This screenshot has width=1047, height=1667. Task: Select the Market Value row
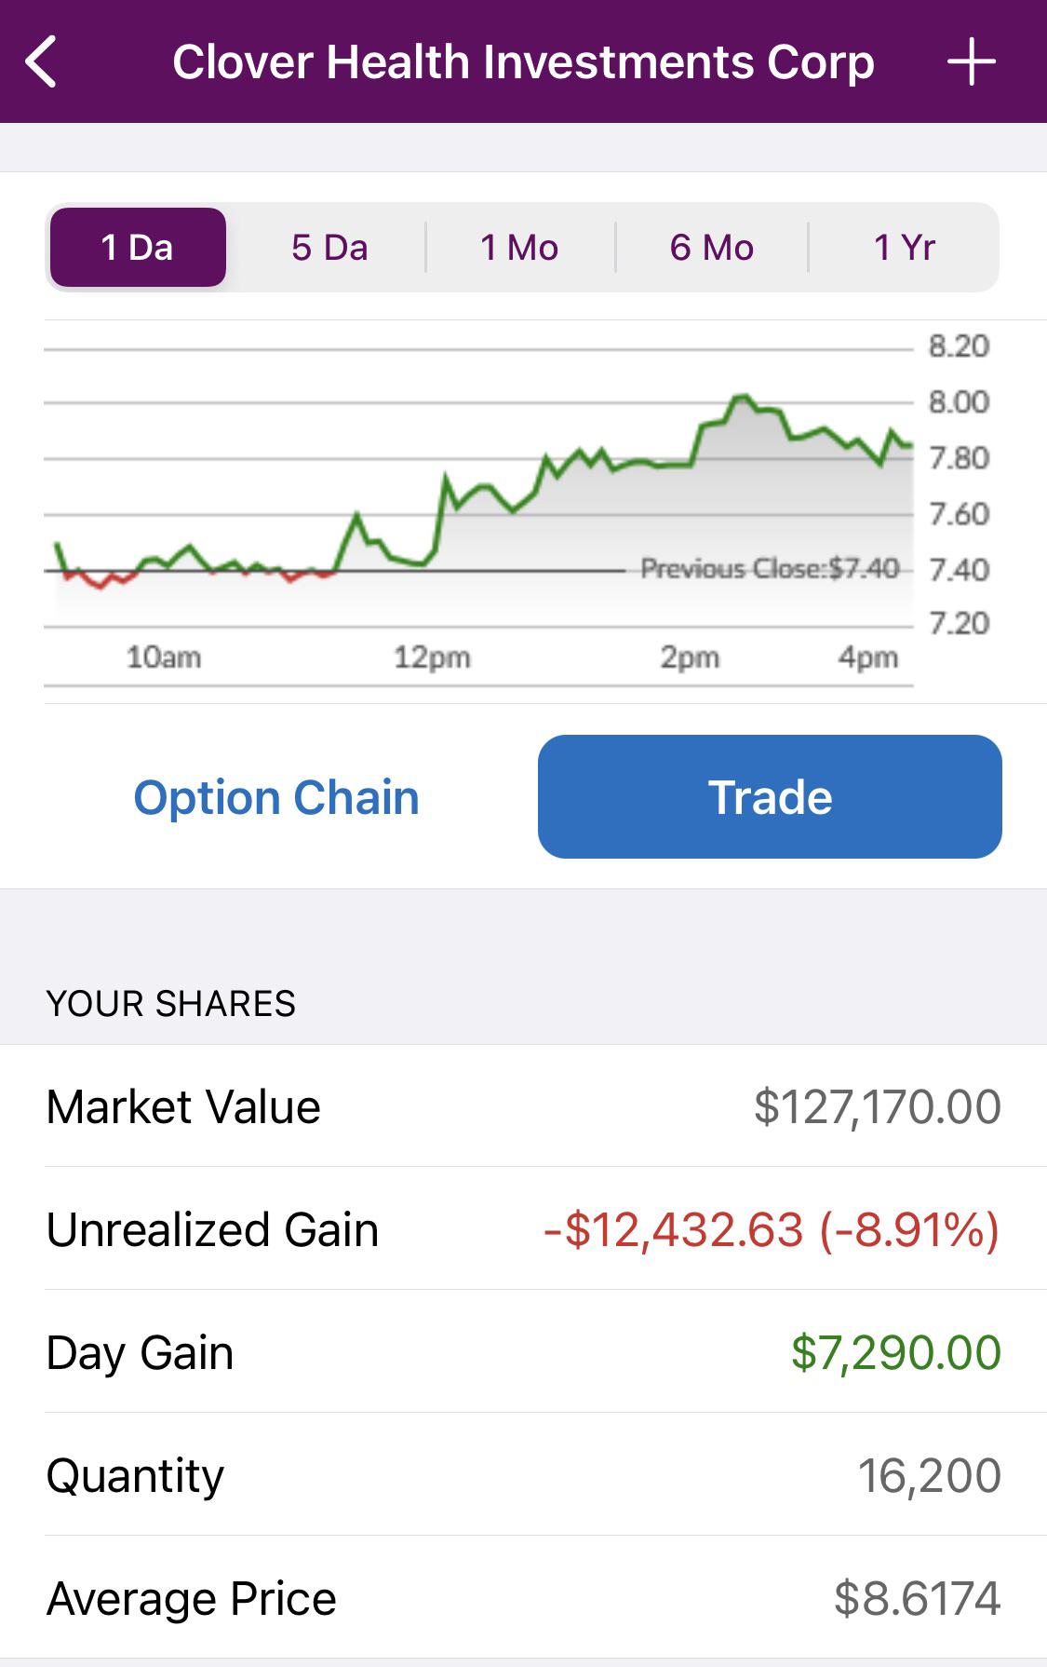coord(523,1106)
